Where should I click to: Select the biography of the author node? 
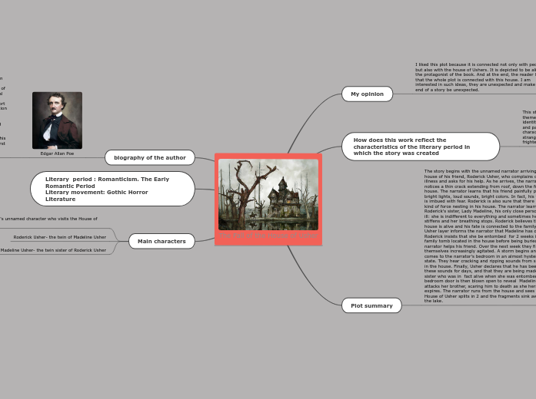149,157
